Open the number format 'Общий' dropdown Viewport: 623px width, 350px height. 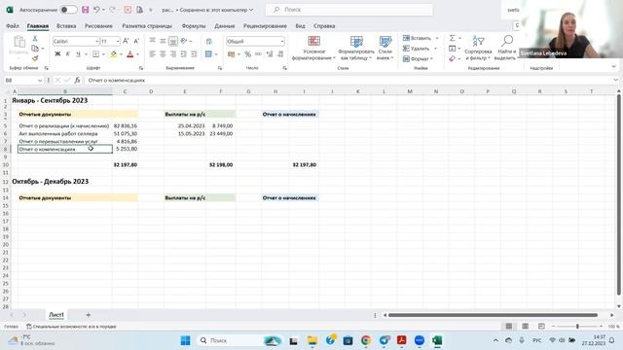[x=282, y=41]
